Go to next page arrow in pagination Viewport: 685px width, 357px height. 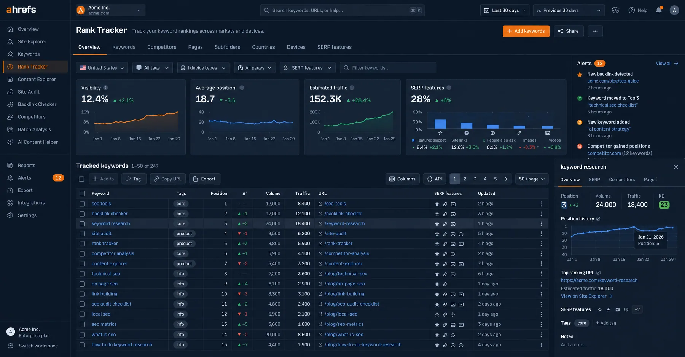pos(506,179)
